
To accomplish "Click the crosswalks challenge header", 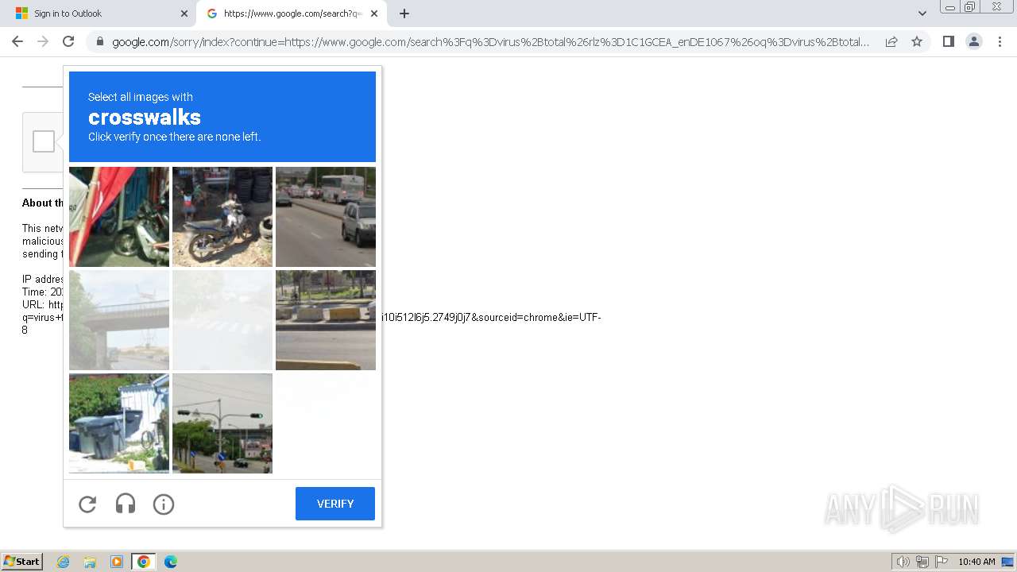I will [x=222, y=117].
